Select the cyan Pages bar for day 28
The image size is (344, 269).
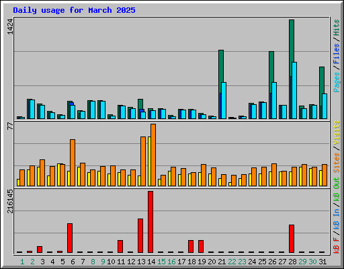[x=294, y=90]
